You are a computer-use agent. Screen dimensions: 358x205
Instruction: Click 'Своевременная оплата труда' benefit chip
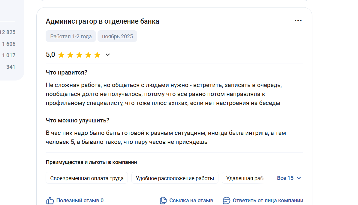point(87,178)
